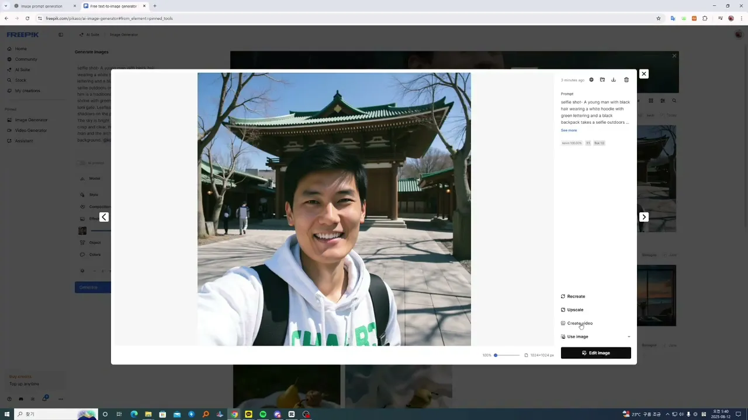Open Microsoft Store from the taskbar
748x420 pixels.
pyautogui.click(x=162, y=414)
